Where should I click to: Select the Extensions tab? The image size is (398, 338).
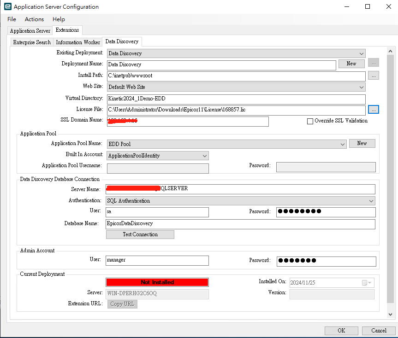coord(67,30)
